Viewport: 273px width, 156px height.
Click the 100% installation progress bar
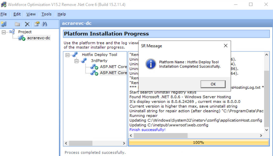[198, 143]
